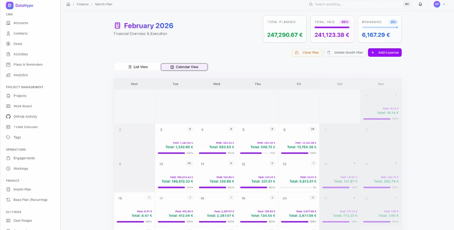
Task: Navigate to Base Plan (Recurring)
Action: (x=30, y=200)
